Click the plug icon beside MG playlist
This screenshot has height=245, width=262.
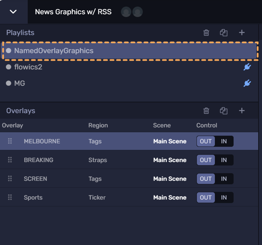[x=247, y=83]
